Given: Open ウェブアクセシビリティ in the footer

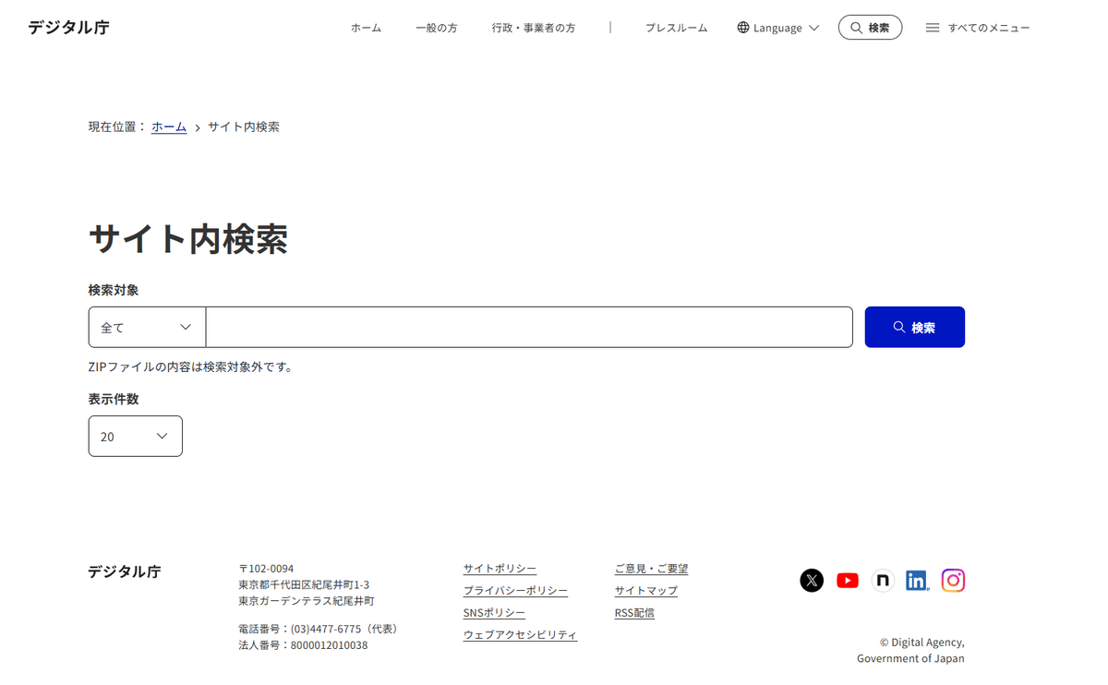Looking at the screenshot, I should click(520, 634).
